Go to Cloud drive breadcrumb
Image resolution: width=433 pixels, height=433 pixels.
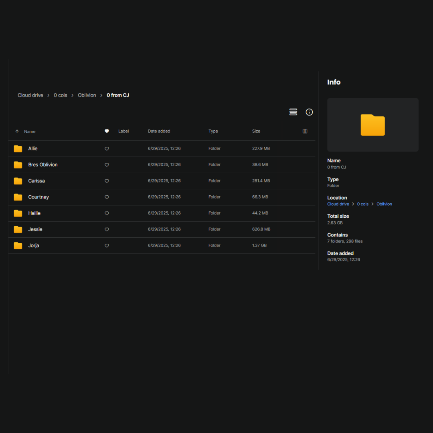coord(30,95)
